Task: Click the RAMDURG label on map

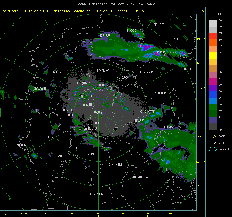Action: click(82, 84)
